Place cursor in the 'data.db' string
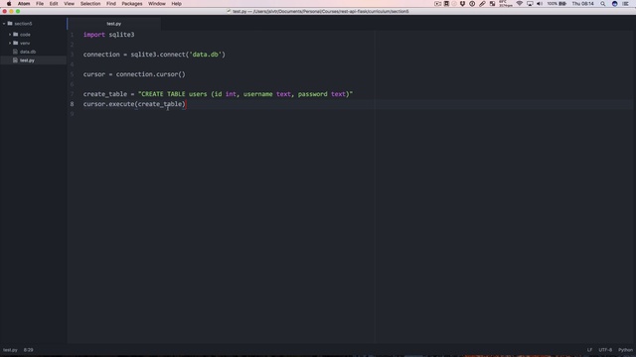Viewport: 636px width, 357px height. click(206, 55)
